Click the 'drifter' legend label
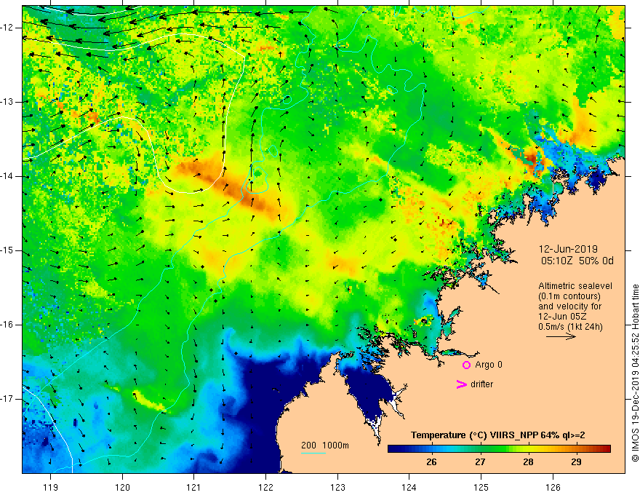This screenshot has width=640, height=495. click(x=481, y=384)
